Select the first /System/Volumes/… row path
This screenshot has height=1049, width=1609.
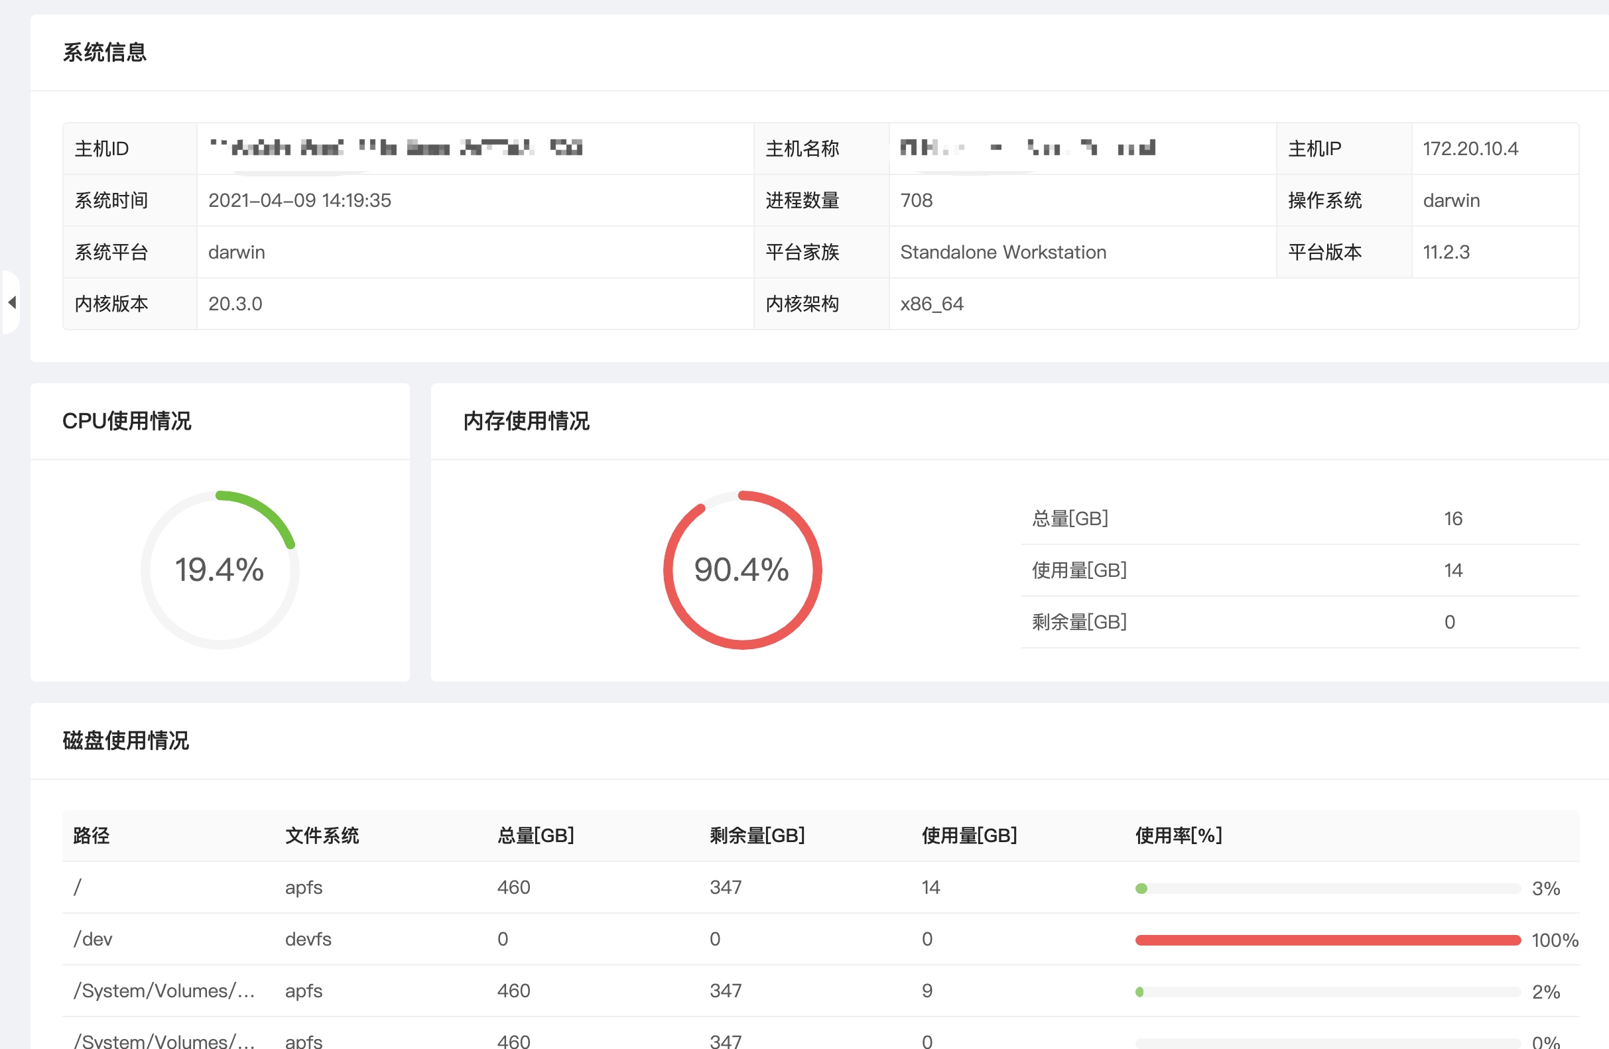tap(164, 991)
